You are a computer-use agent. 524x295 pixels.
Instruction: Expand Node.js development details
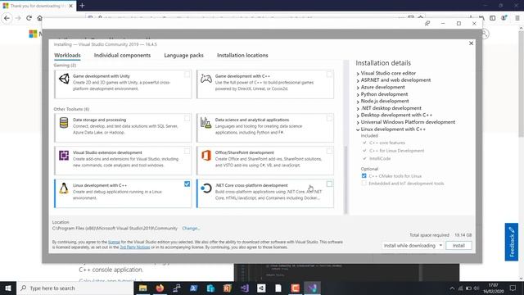point(358,102)
